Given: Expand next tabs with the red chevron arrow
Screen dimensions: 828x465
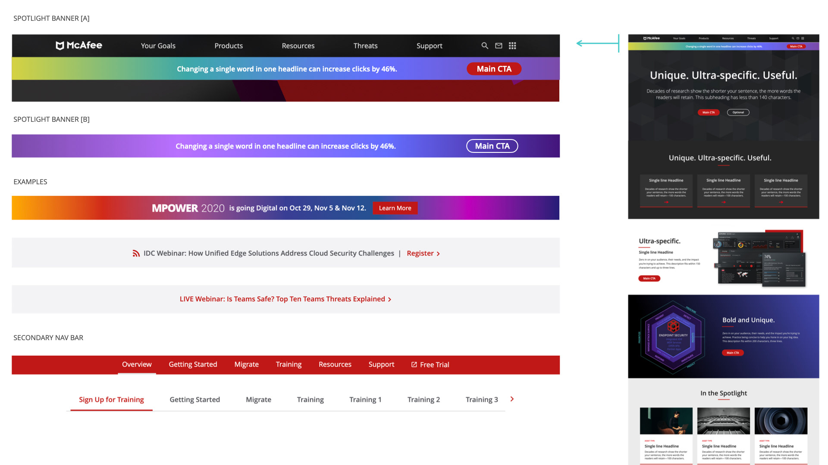Looking at the screenshot, I should coord(512,399).
